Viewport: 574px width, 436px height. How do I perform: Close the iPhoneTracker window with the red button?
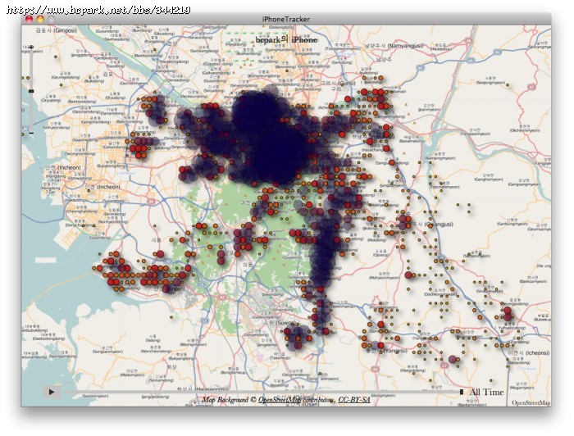click(x=30, y=19)
